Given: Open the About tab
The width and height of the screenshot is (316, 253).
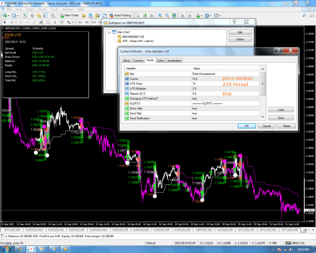Looking at the screenshot, I should click(x=126, y=60).
